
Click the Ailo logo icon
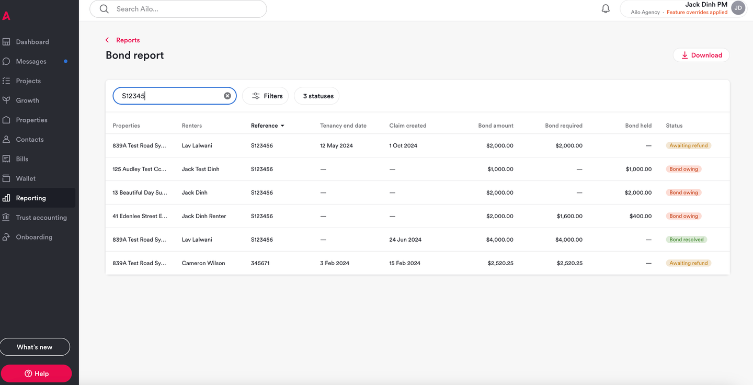[6, 16]
